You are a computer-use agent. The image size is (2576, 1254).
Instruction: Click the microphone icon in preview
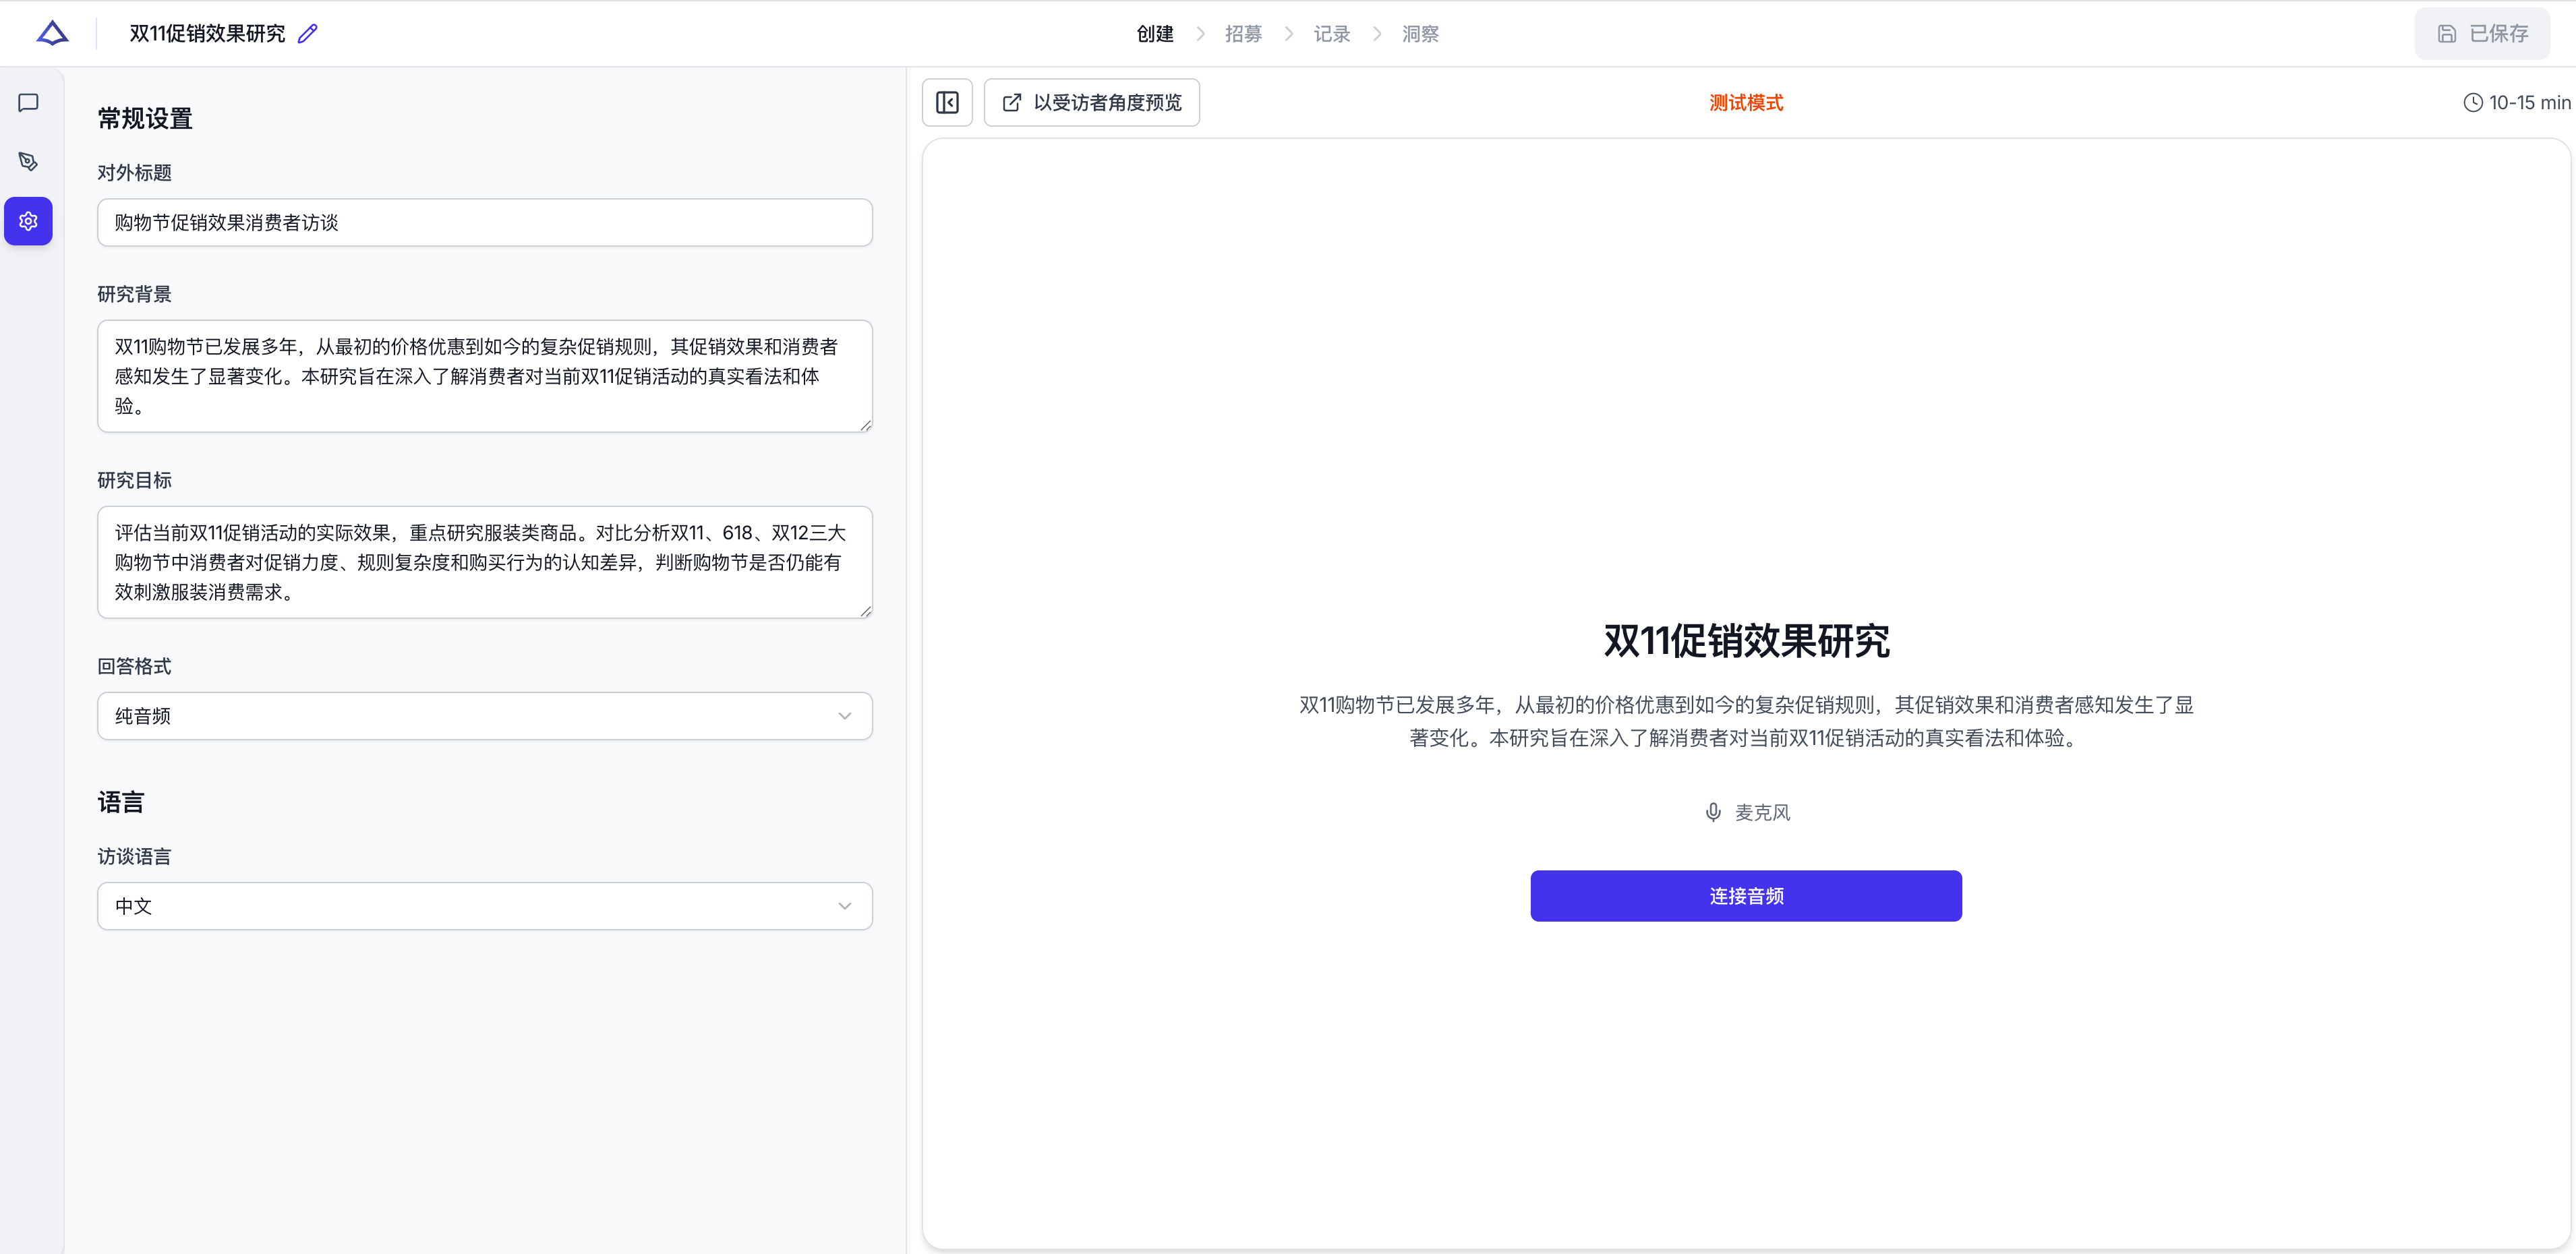(1713, 812)
